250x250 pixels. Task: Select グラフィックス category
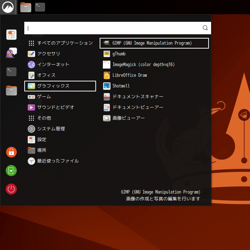[x=60, y=86]
